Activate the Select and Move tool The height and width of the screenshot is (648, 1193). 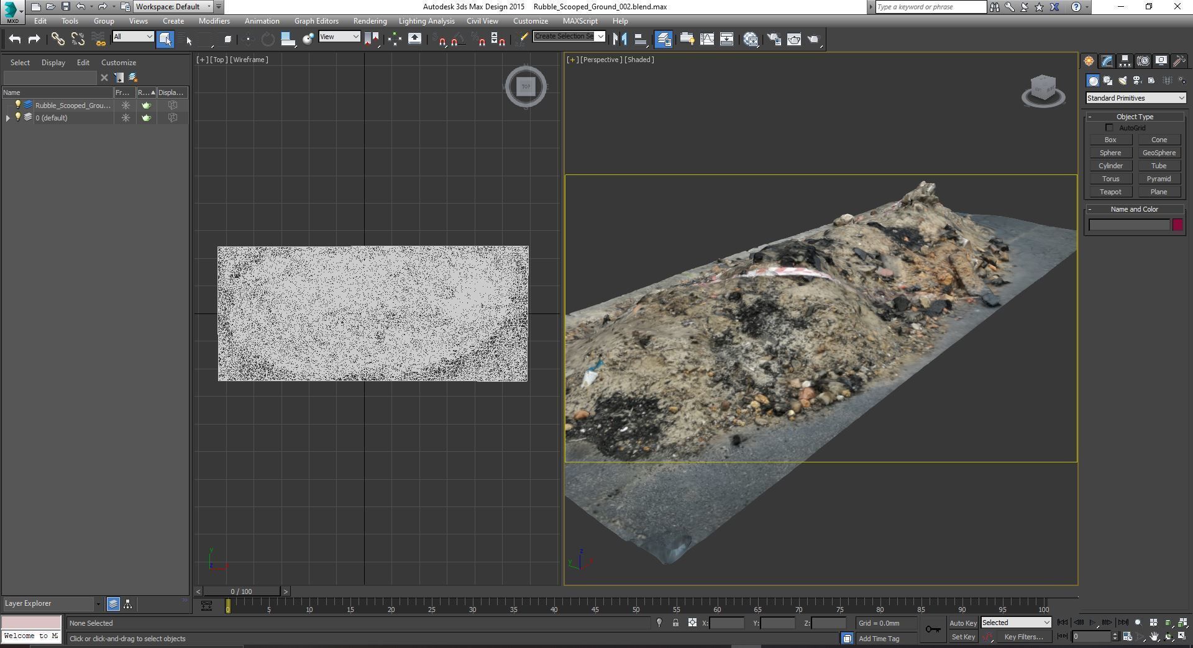click(x=248, y=39)
